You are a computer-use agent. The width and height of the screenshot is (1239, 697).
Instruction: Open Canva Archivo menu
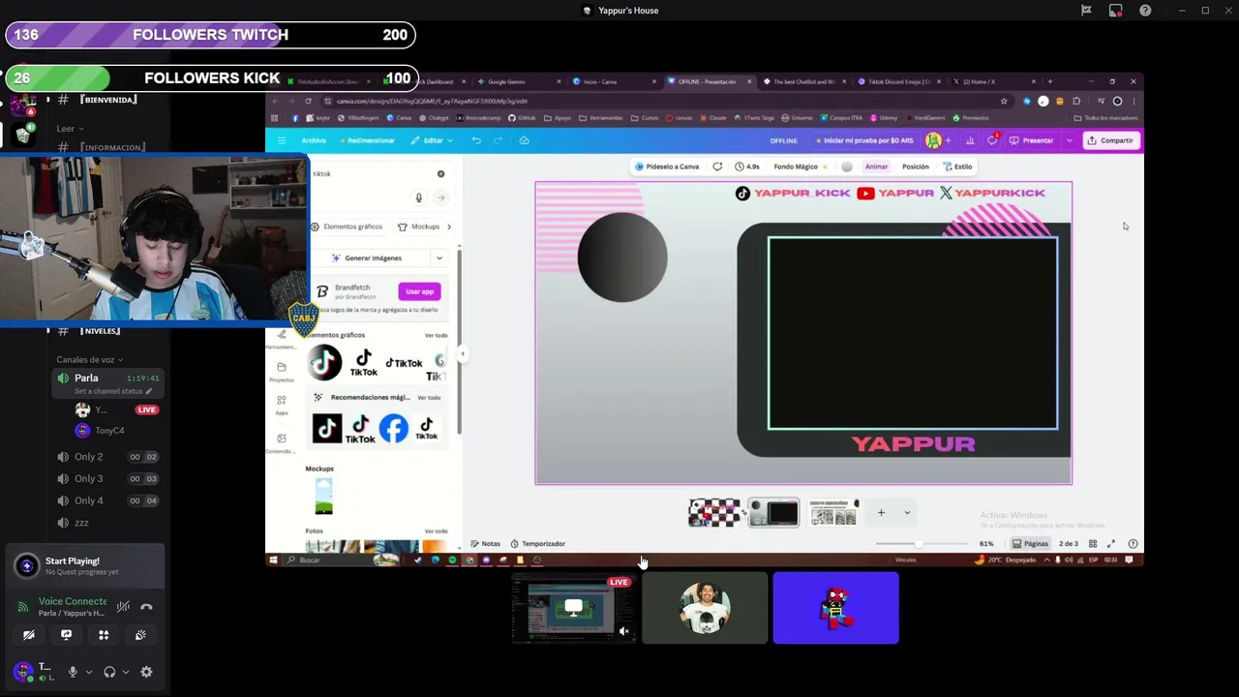(314, 140)
